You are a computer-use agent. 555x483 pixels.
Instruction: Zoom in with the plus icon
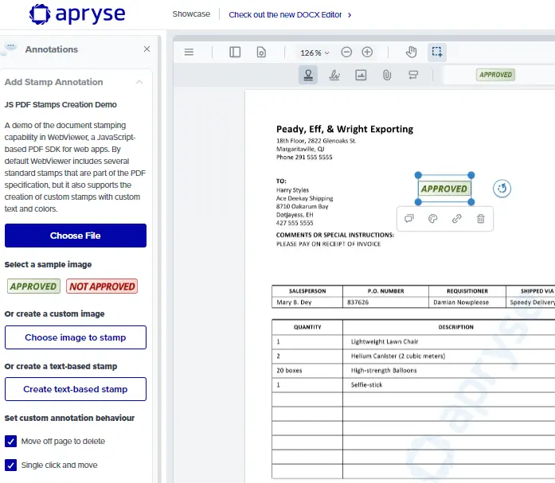pyautogui.click(x=367, y=53)
